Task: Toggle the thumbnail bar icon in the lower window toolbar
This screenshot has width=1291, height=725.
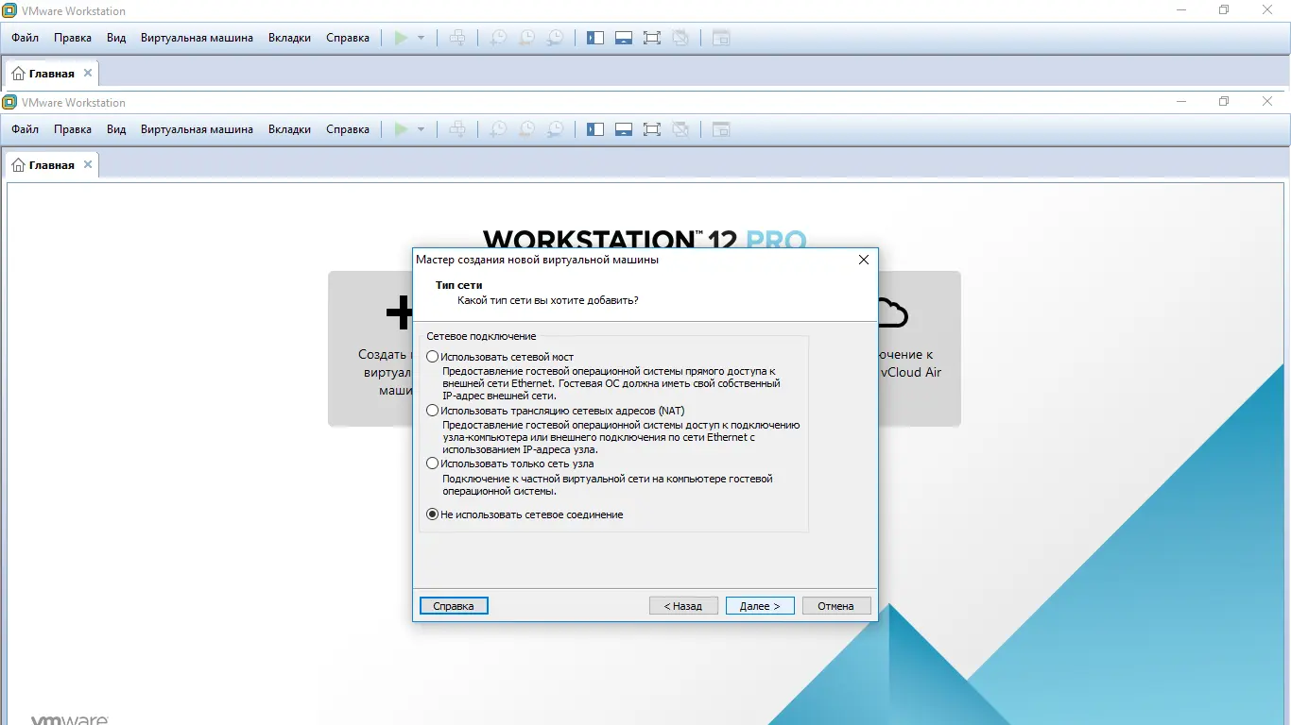Action: (623, 129)
